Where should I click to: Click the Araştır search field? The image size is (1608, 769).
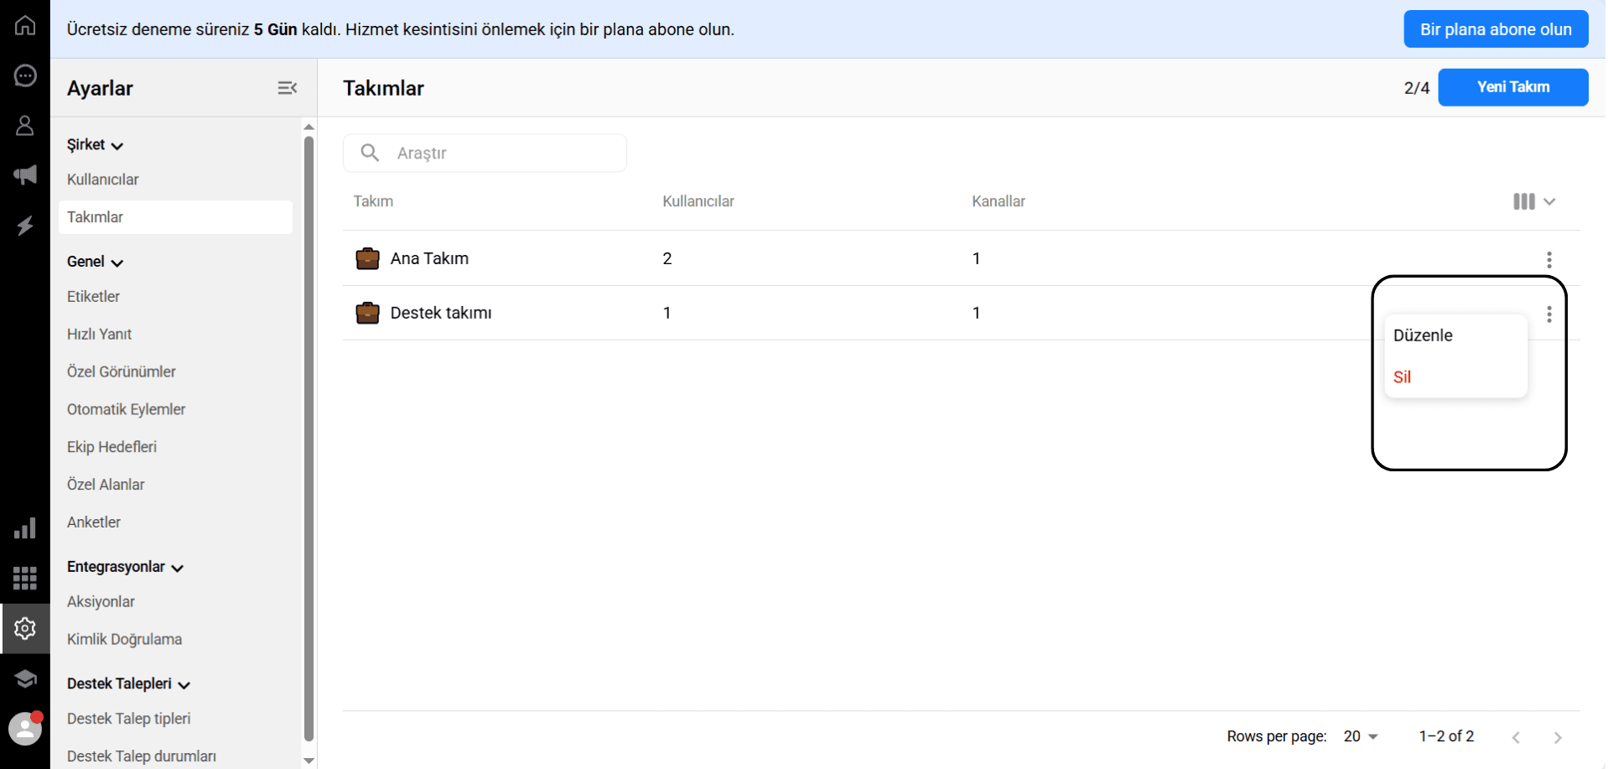[485, 153]
